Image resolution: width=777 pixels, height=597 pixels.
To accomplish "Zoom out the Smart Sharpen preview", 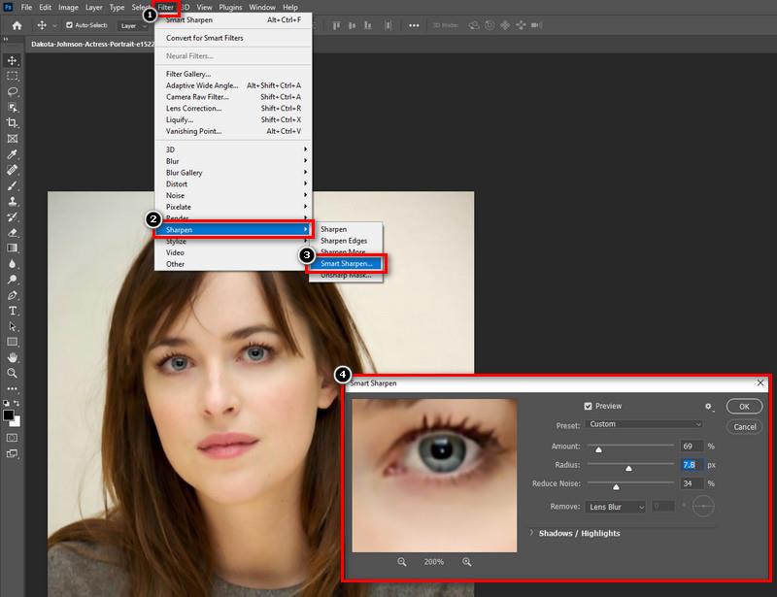I will coord(402,562).
